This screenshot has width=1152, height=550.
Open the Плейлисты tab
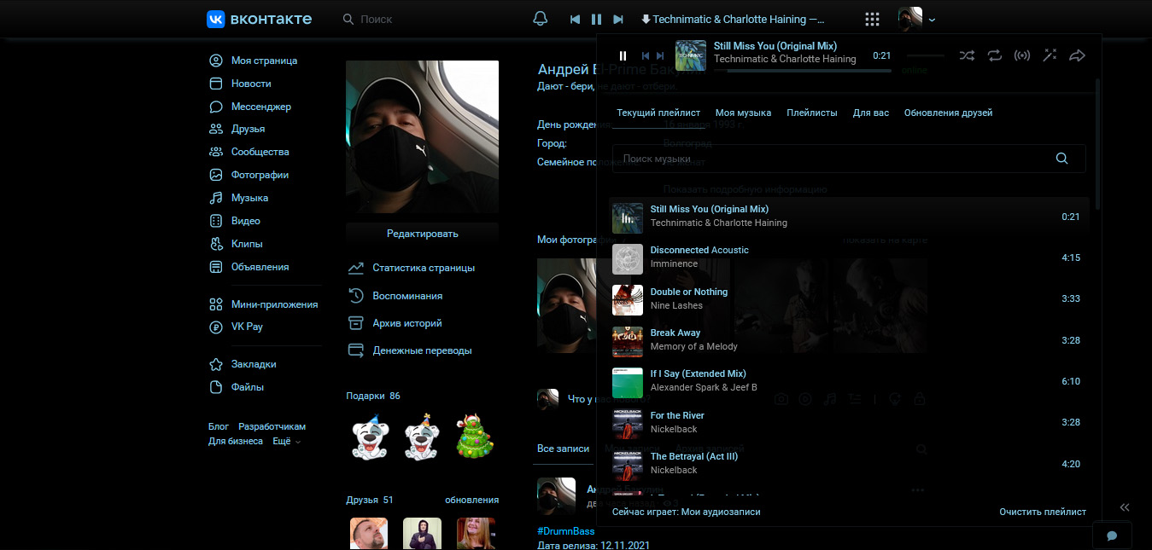tap(812, 113)
